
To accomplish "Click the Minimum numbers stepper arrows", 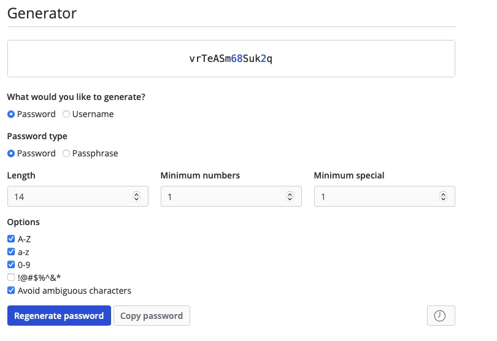I will coord(290,196).
